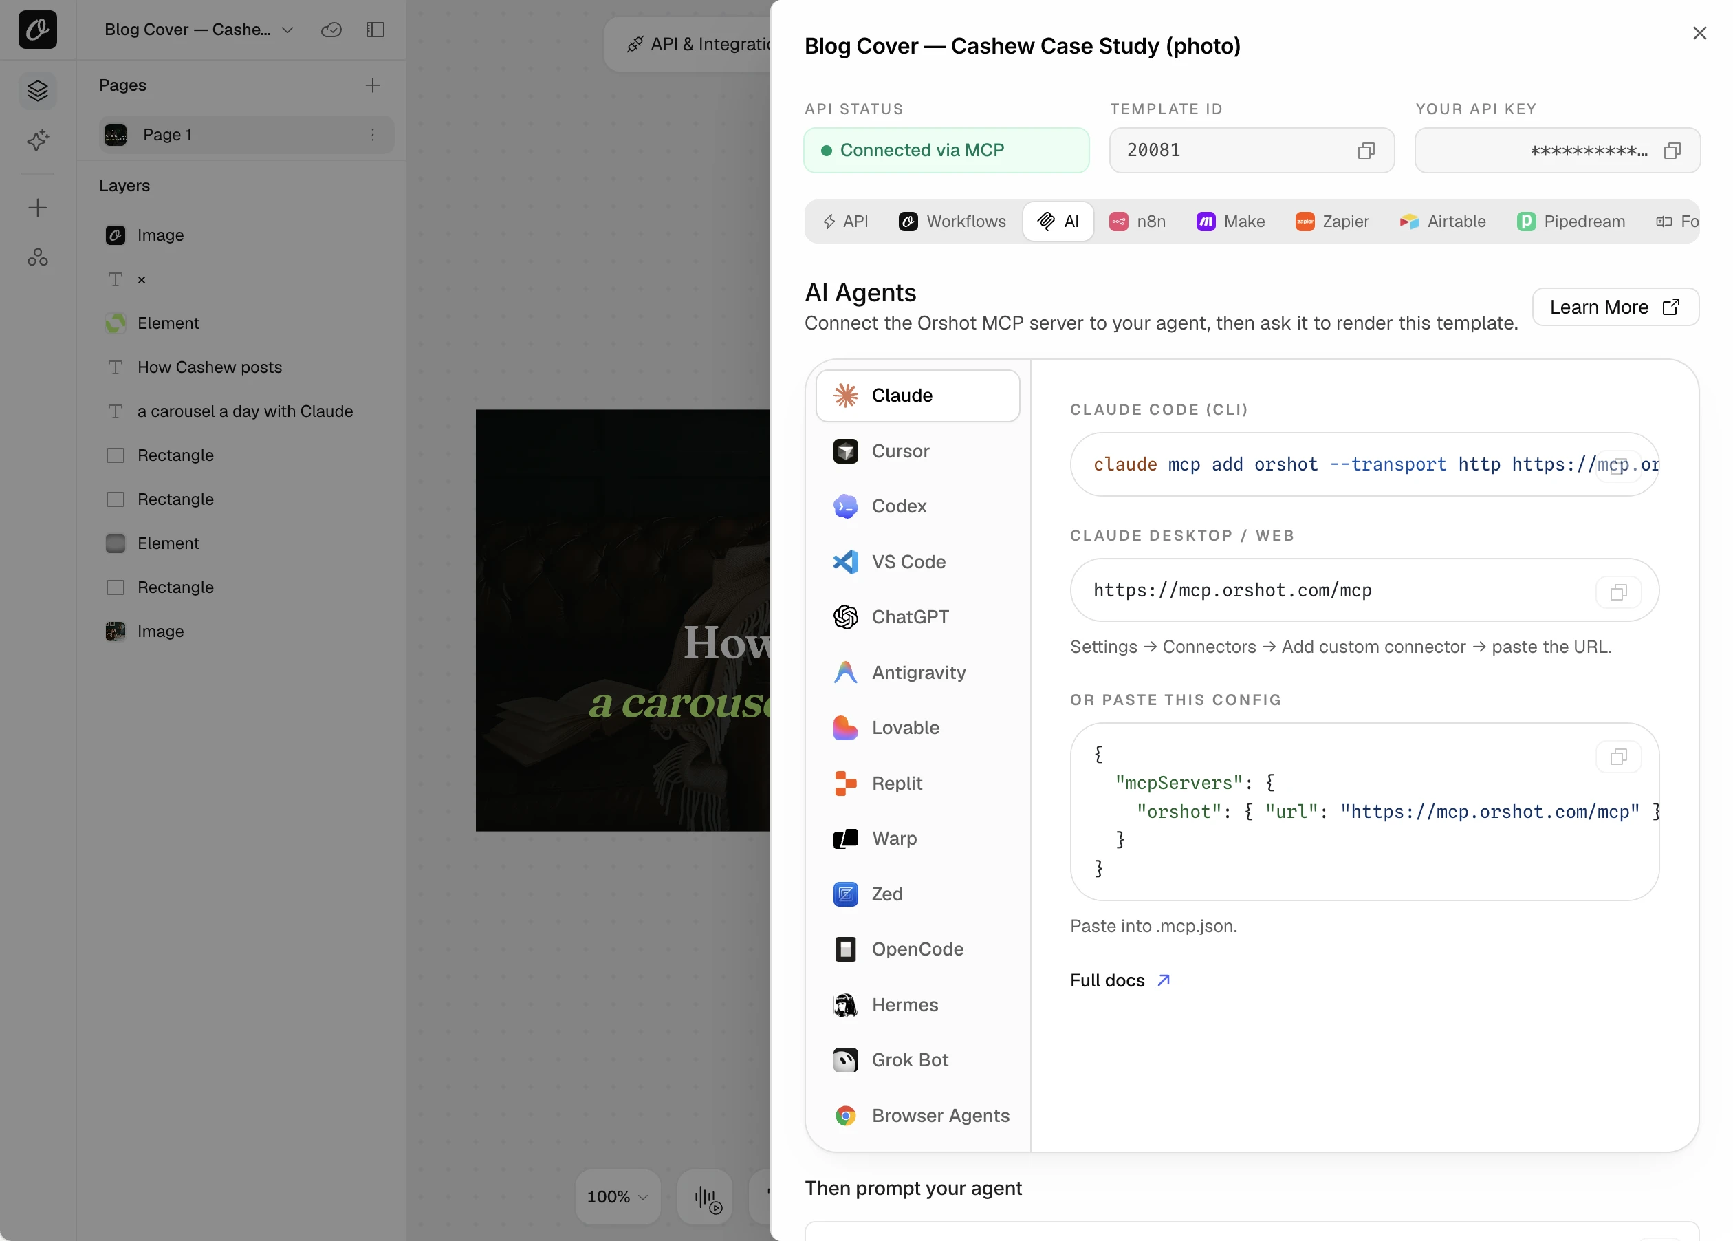Select the Hermes agent
Image resolution: width=1733 pixels, height=1241 pixels.
(x=917, y=1005)
